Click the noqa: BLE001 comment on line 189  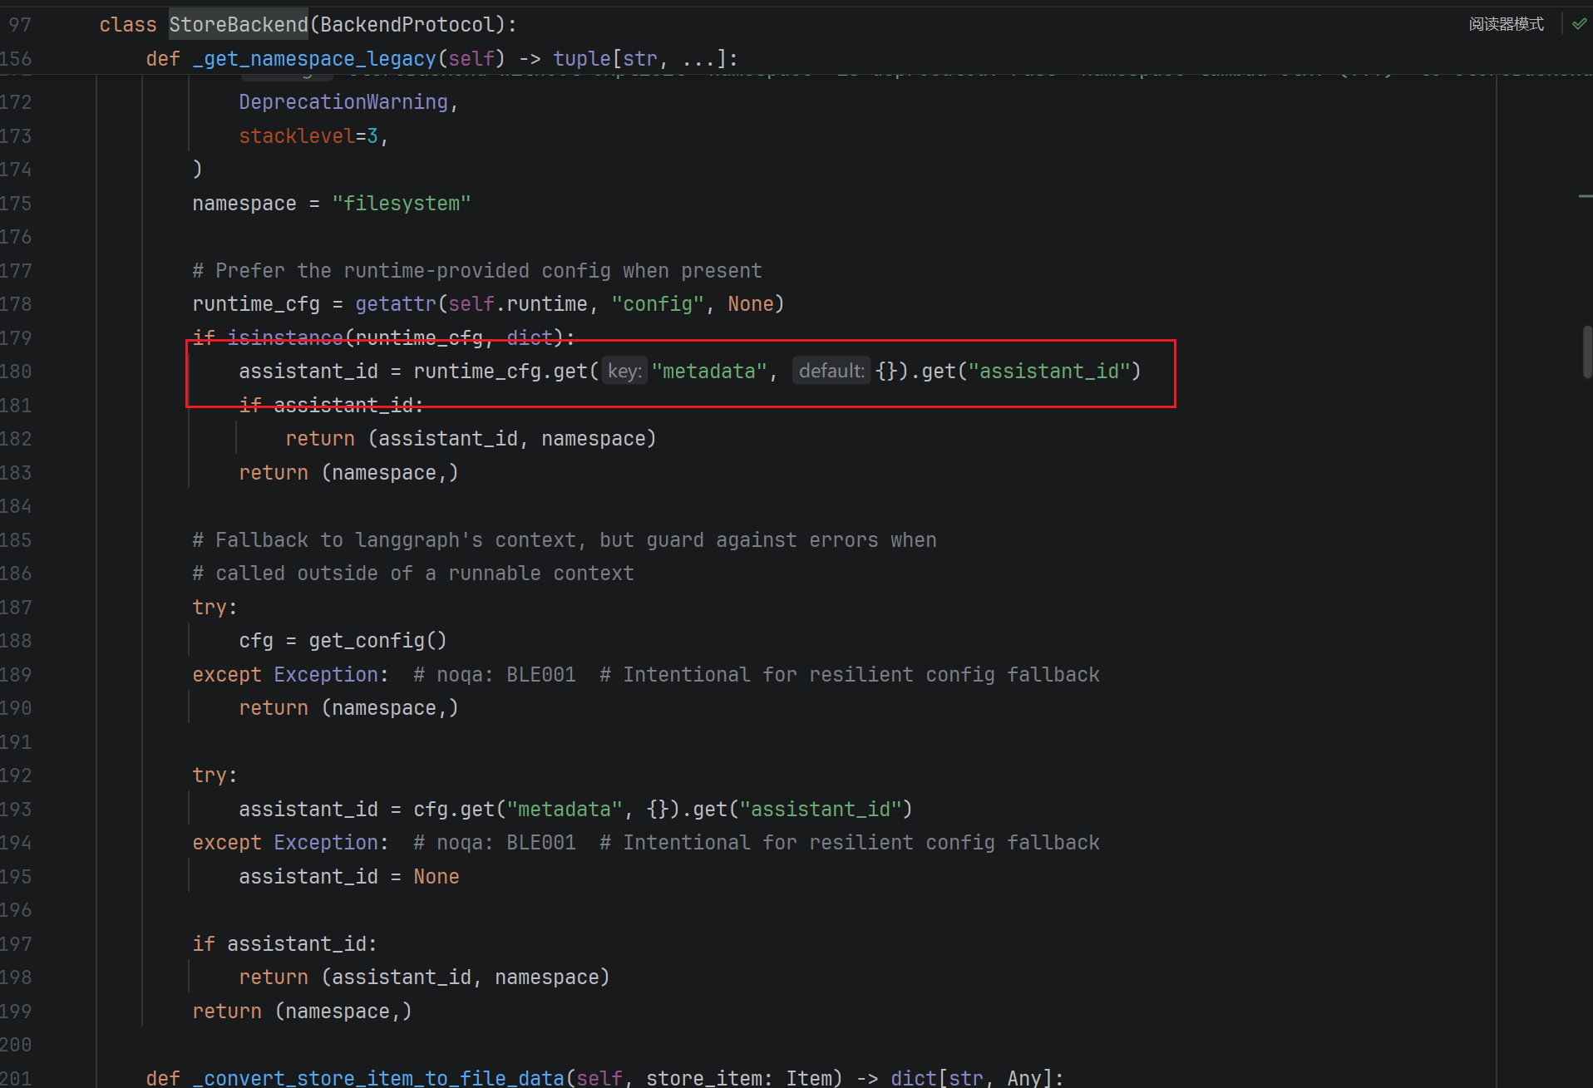click(x=495, y=675)
